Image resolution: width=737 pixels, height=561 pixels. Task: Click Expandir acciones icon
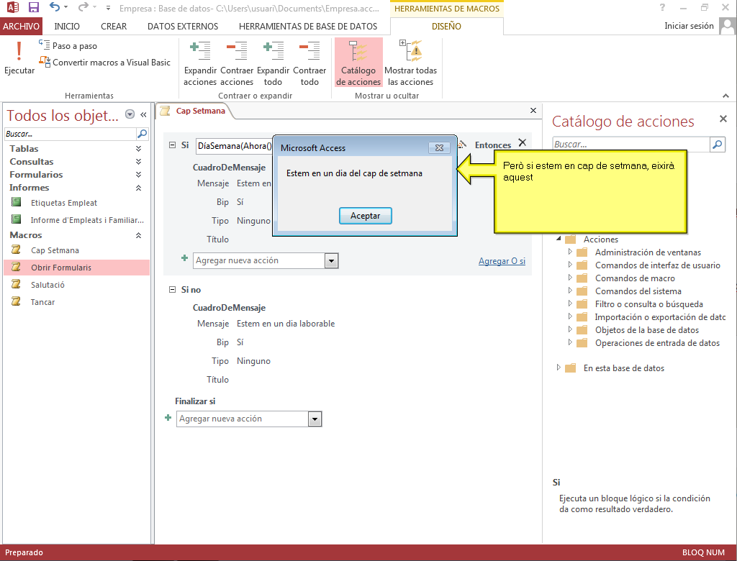tap(200, 63)
